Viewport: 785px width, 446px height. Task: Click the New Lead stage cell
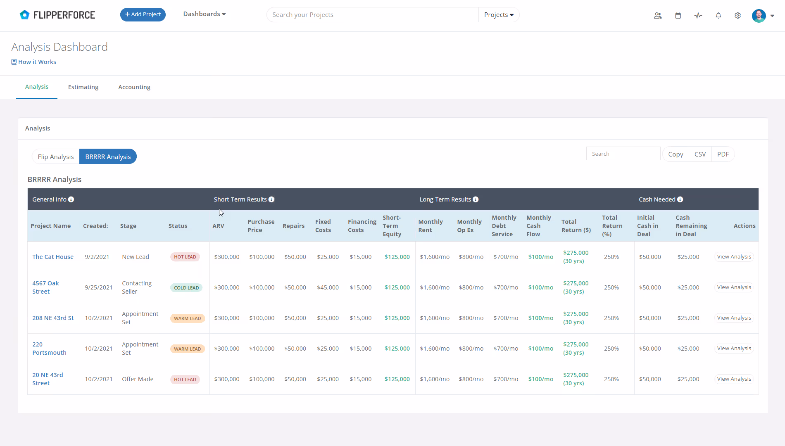pyautogui.click(x=136, y=257)
